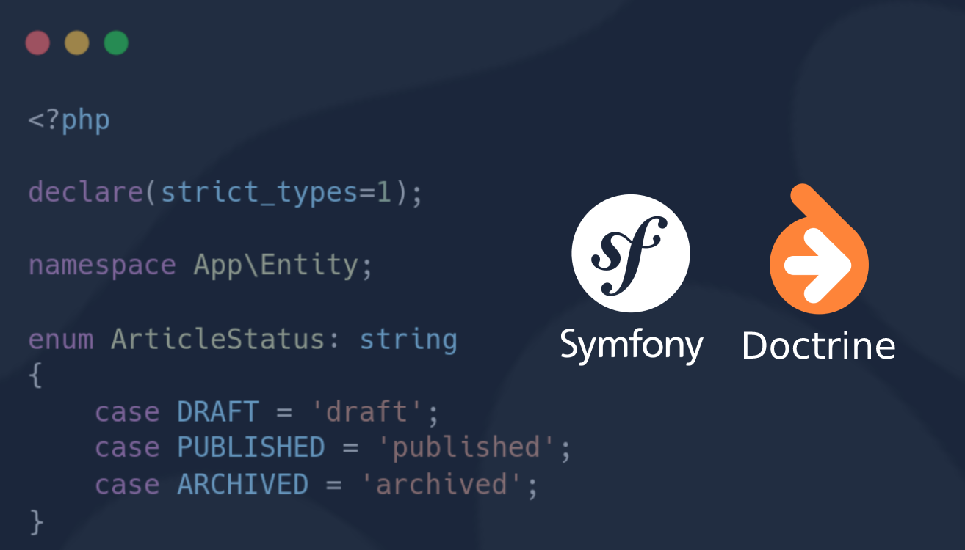Click the opening curly brace line

35,376
